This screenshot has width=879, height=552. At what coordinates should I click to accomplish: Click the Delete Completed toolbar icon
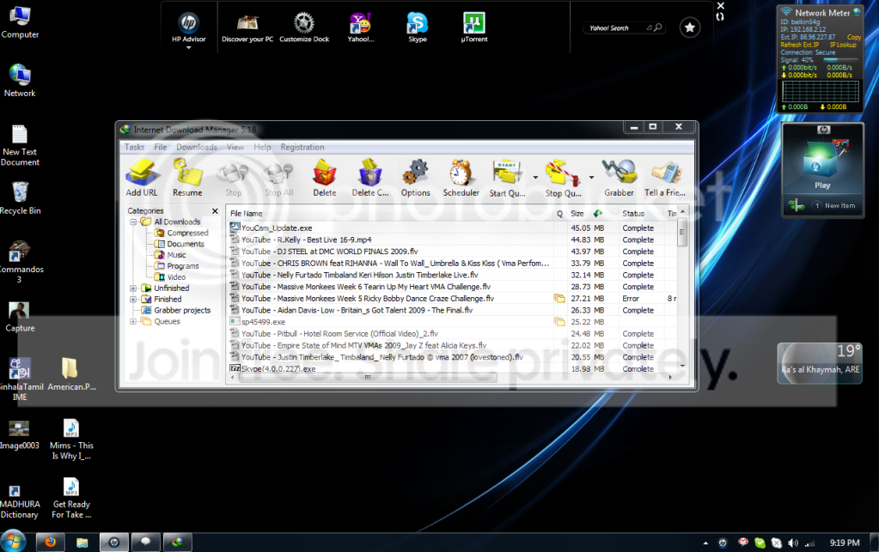coord(370,178)
